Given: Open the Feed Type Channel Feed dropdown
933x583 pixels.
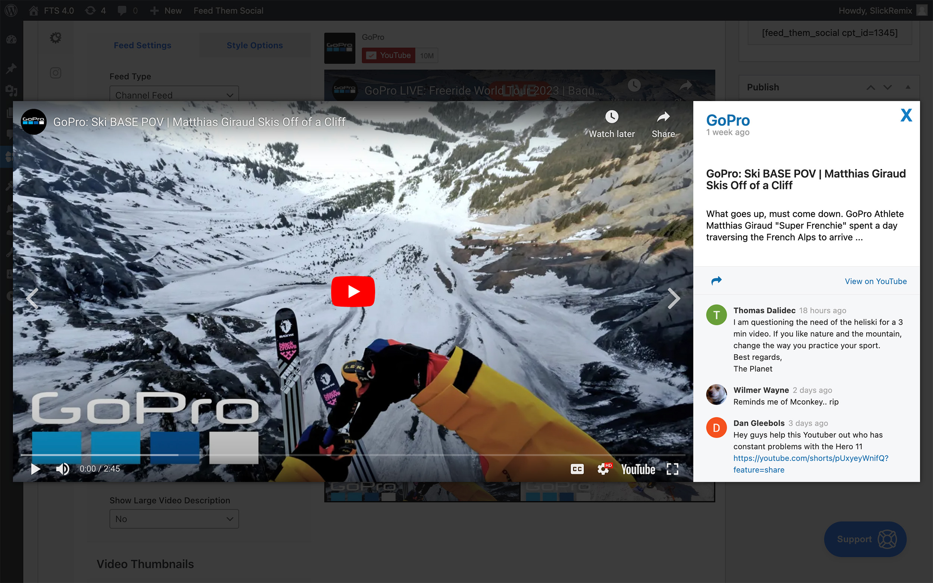Looking at the screenshot, I should [x=174, y=94].
